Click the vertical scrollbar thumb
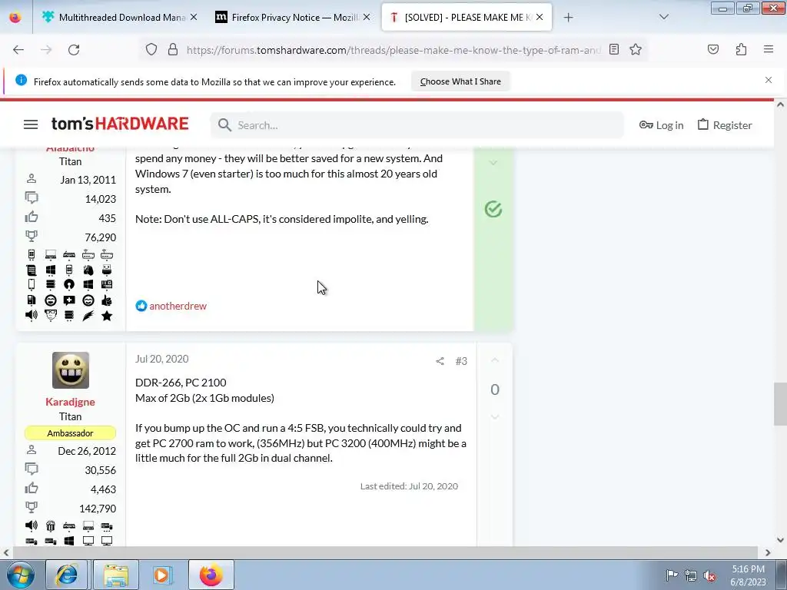This screenshot has height=590, width=787. [780, 403]
